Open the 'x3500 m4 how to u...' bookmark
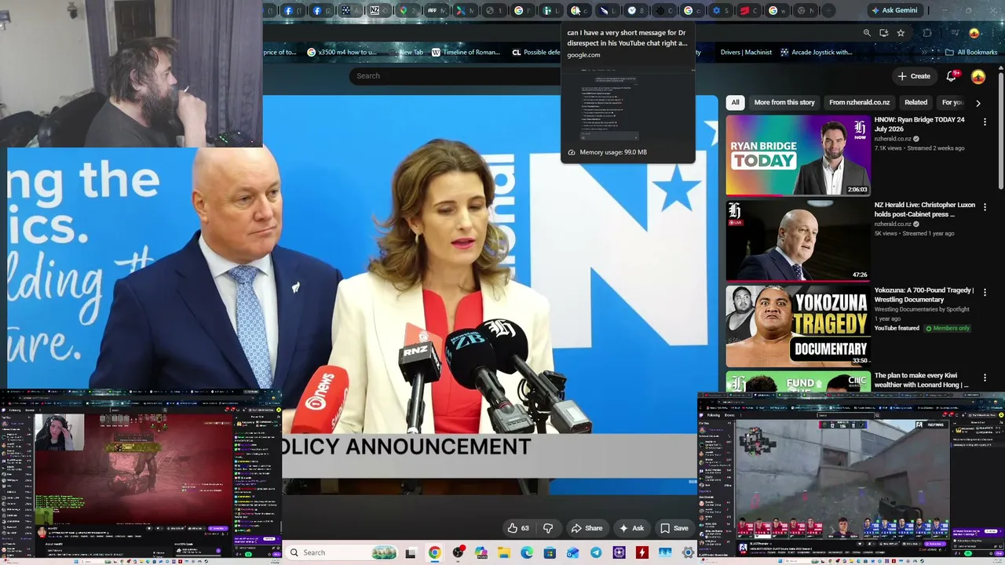 [x=342, y=53]
